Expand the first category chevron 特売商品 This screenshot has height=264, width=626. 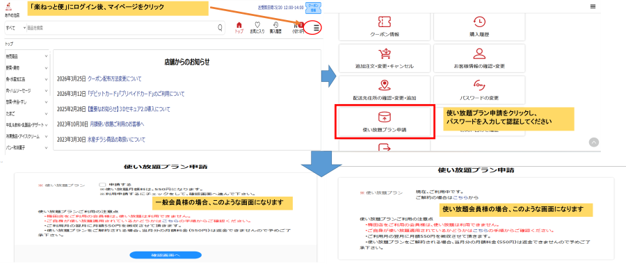coord(47,57)
